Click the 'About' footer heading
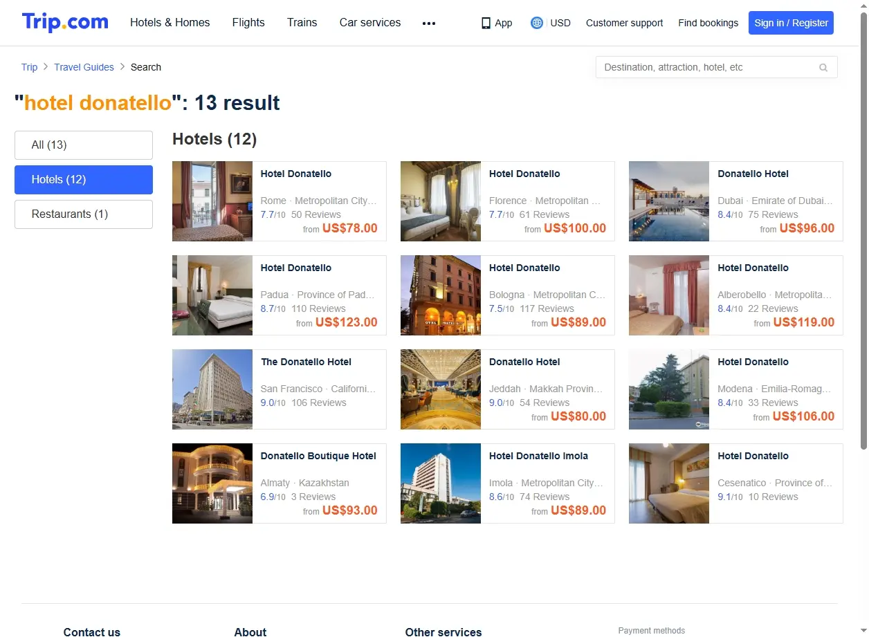 250,631
